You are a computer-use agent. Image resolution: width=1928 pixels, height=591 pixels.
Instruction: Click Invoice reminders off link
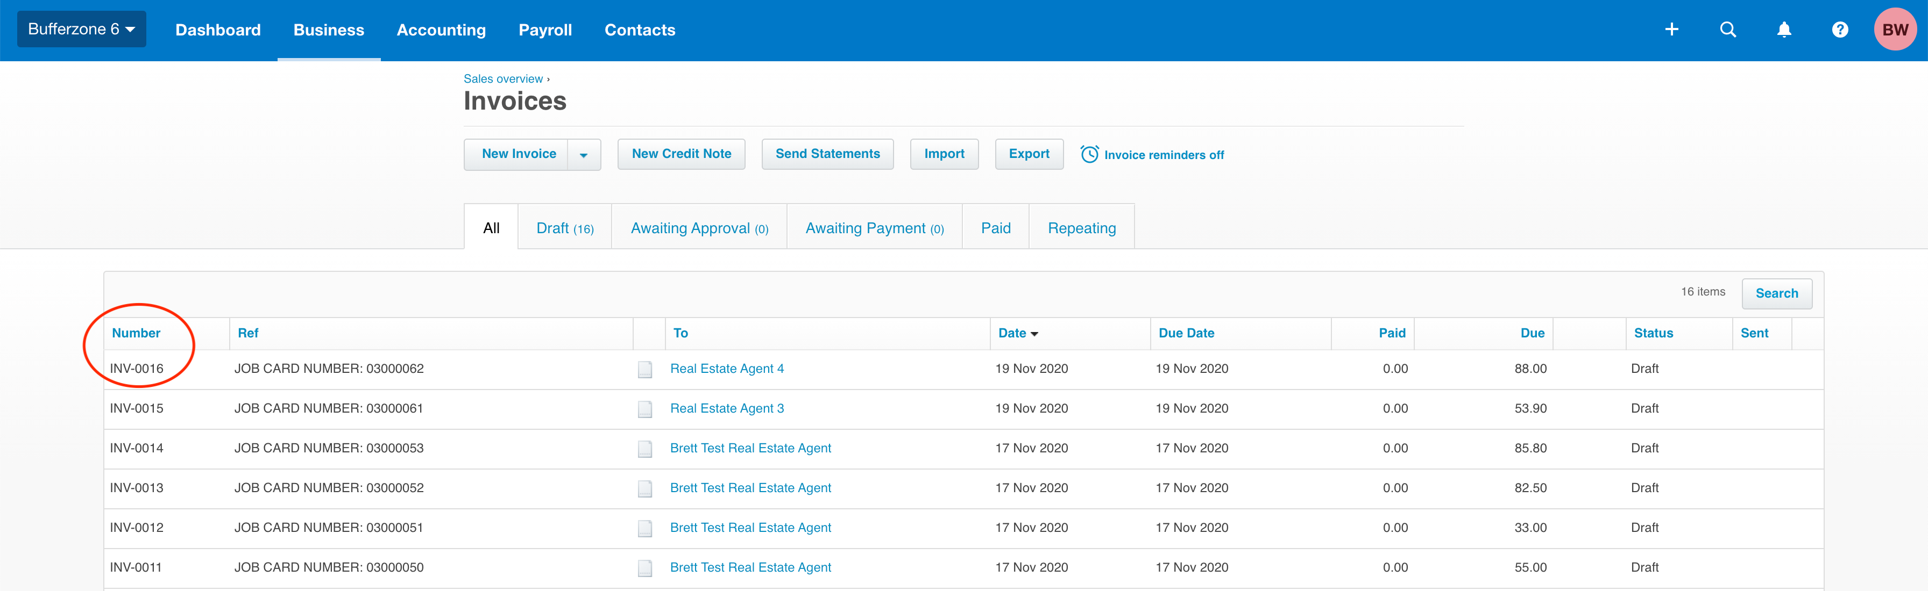pyautogui.click(x=1164, y=155)
